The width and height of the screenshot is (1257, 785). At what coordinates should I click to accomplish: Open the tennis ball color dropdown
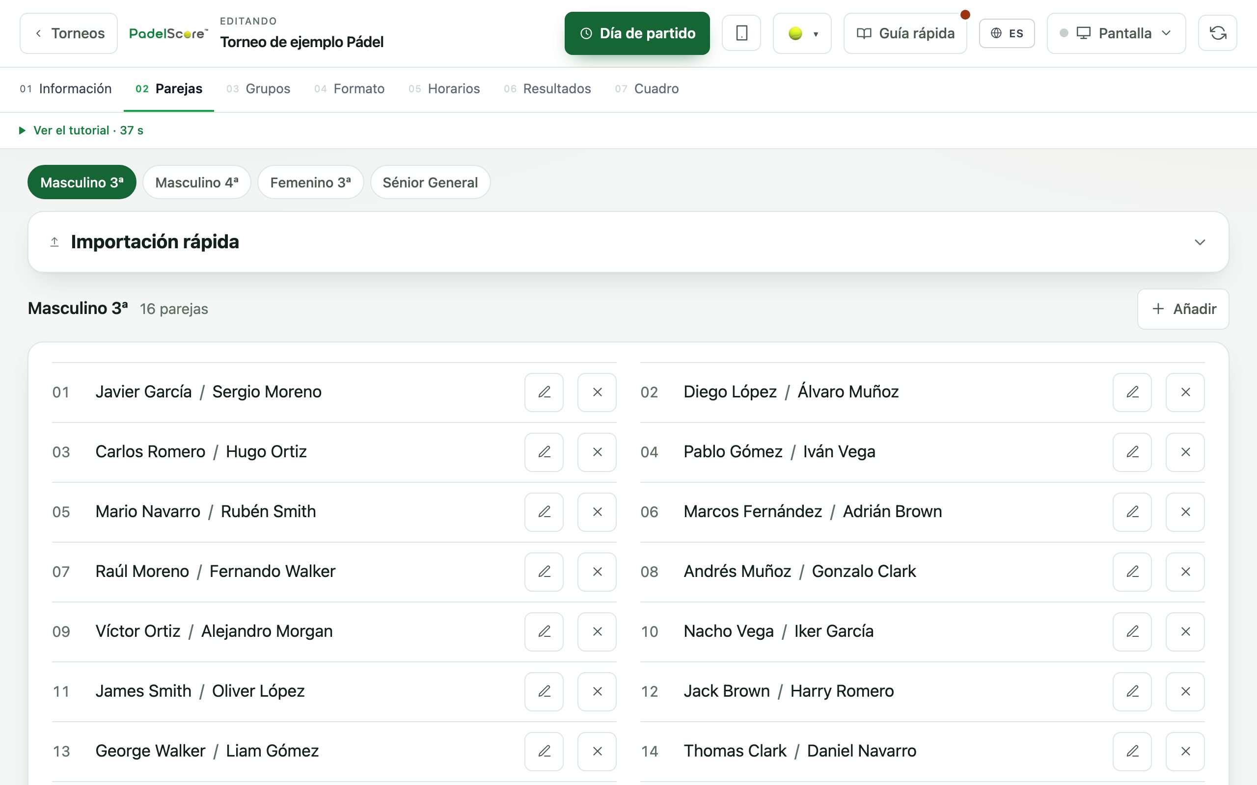pyautogui.click(x=802, y=33)
